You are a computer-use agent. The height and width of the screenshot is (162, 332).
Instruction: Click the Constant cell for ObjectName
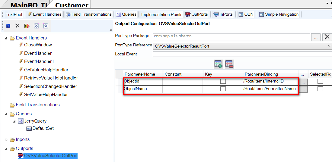183,89
